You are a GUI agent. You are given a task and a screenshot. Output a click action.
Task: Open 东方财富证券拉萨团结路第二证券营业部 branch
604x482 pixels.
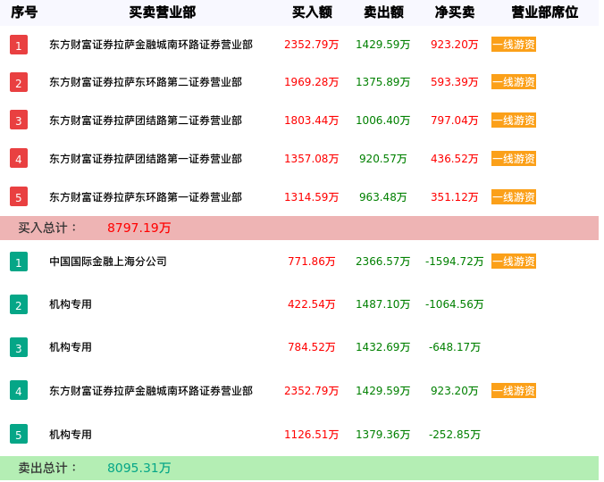pyautogui.click(x=146, y=120)
